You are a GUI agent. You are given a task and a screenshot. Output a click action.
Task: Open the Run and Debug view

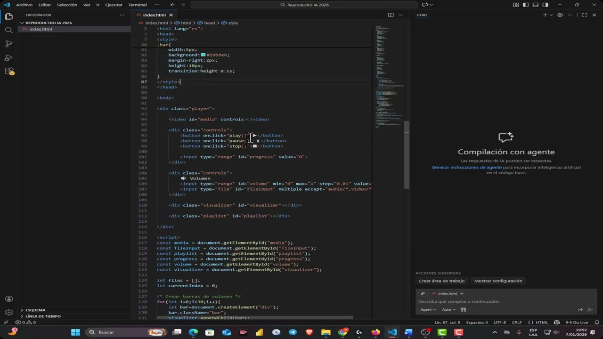click(x=8, y=57)
